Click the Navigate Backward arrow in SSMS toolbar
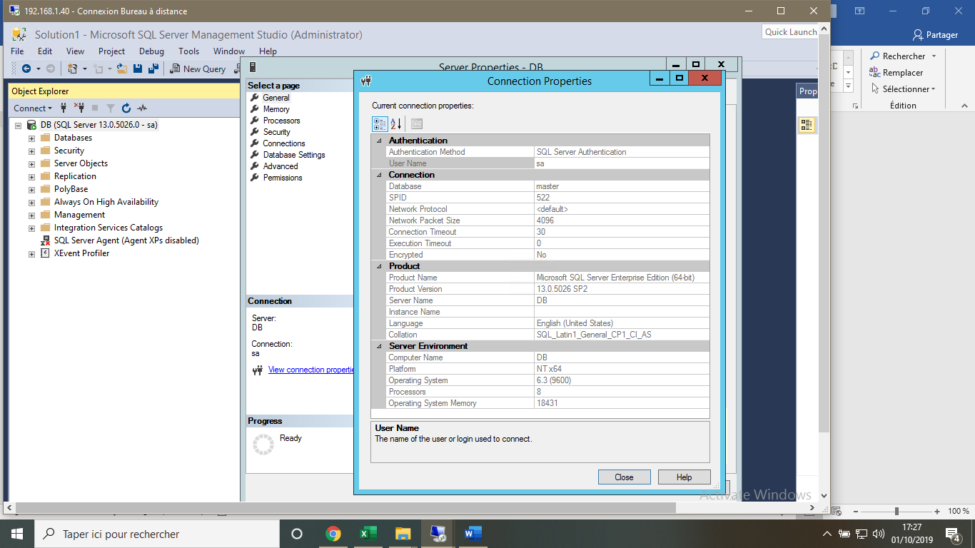Screen dimensions: 975x548 click(x=26, y=68)
